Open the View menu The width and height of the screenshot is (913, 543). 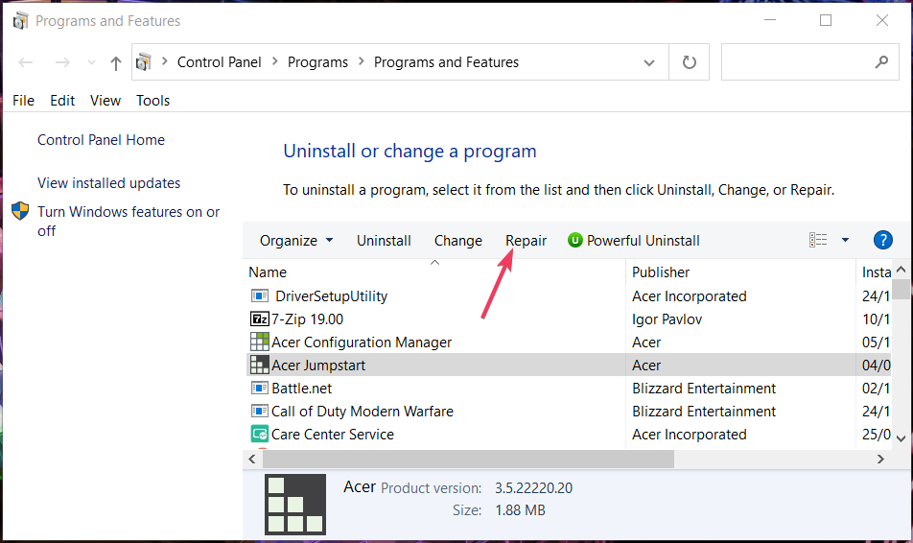105,101
